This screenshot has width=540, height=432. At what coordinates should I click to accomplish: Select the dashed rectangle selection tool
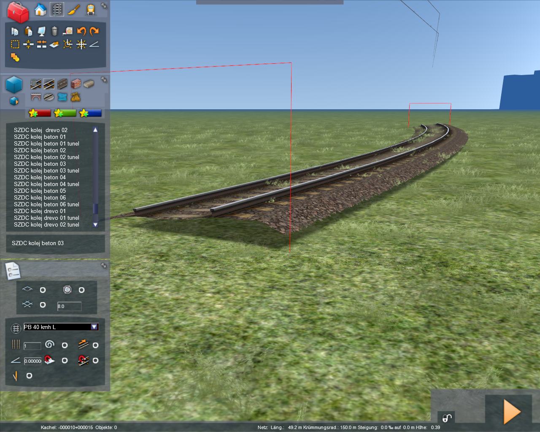click(x=15, y=44)
